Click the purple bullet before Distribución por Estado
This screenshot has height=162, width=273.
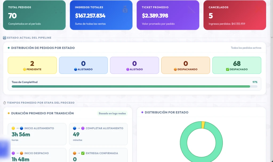pyautogui.click(x=142, y=112)
